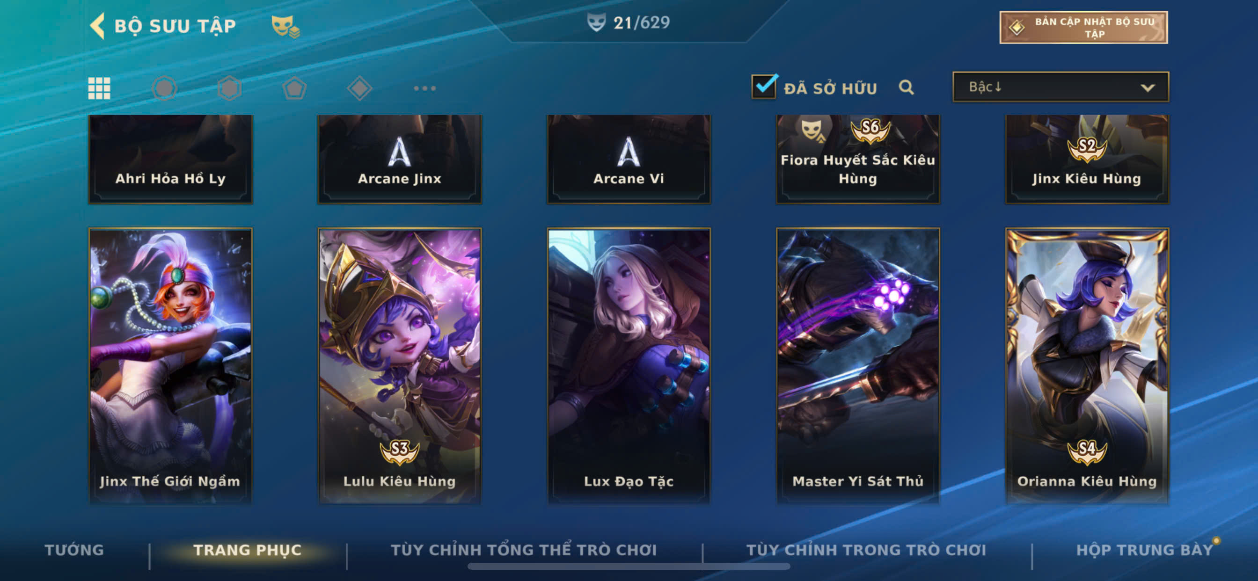Open the Hộp Trưng Bày tab
Screen dimensions: 1258x581
click(1145, 550)
